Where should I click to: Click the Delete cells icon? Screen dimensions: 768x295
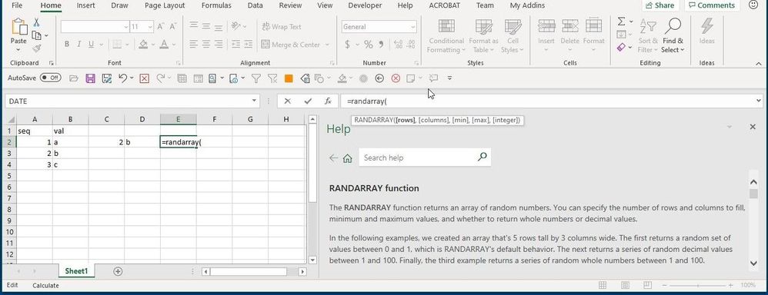pyautogui.click(x=570, y=26)
